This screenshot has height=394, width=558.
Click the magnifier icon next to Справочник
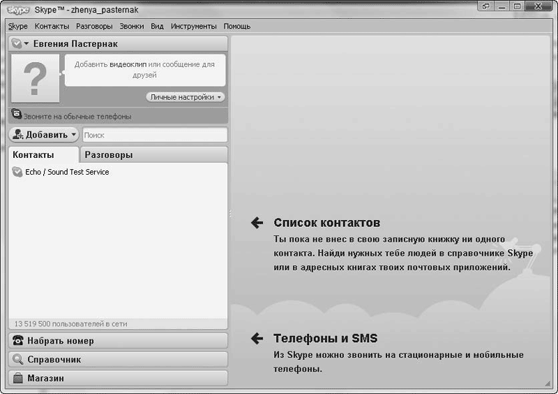(18, 360)
